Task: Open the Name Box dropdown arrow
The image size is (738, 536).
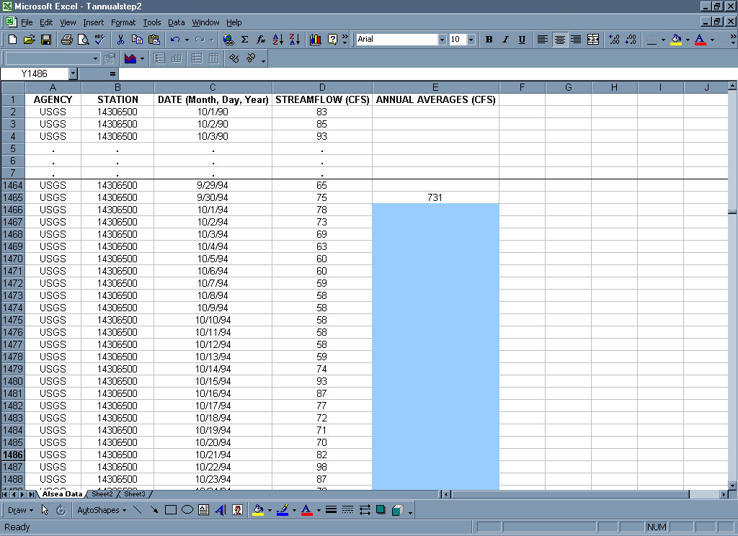Action: pyautogui.click(x=73, y=73)
